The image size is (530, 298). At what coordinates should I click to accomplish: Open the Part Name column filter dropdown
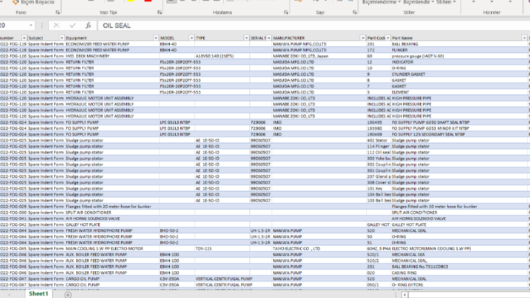(x=524, y=38)
